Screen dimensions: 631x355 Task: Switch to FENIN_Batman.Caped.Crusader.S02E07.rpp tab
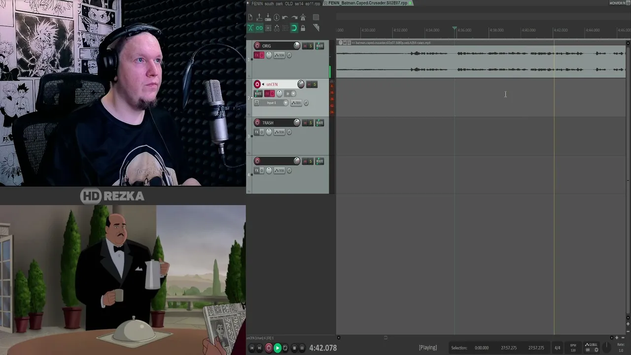pyautogui.click(x=368, y=3)
